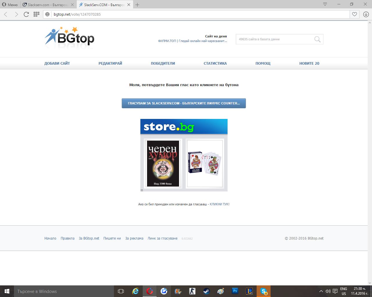Viewport: 372px width, 297px height.
Task: Click the store.bg banner header
Action: pos(184,126)
